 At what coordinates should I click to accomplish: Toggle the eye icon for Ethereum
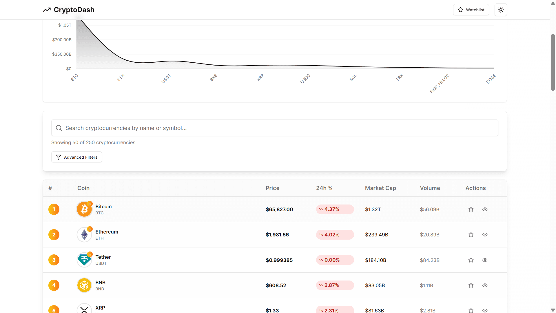click(x=485, y=234)
